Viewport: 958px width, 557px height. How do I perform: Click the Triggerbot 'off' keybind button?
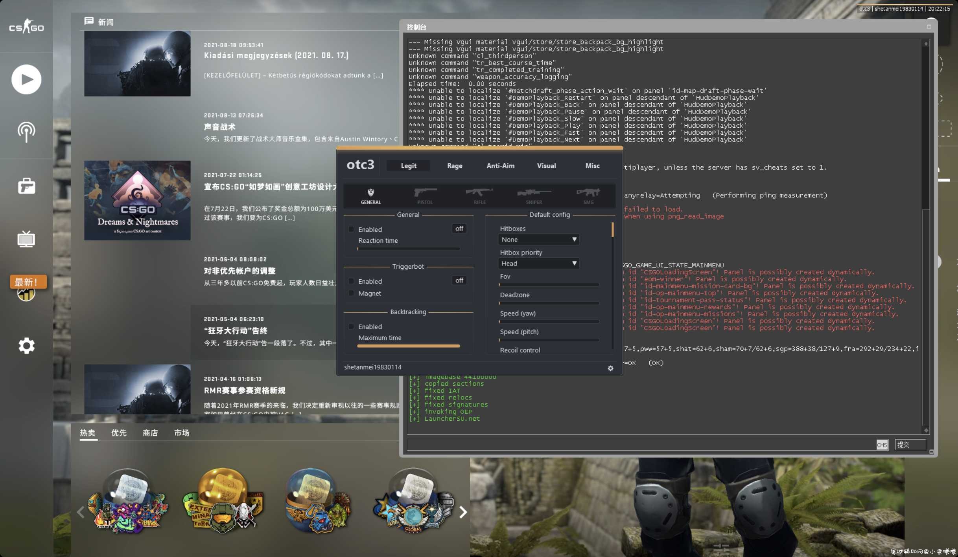(x=459, y=280)
